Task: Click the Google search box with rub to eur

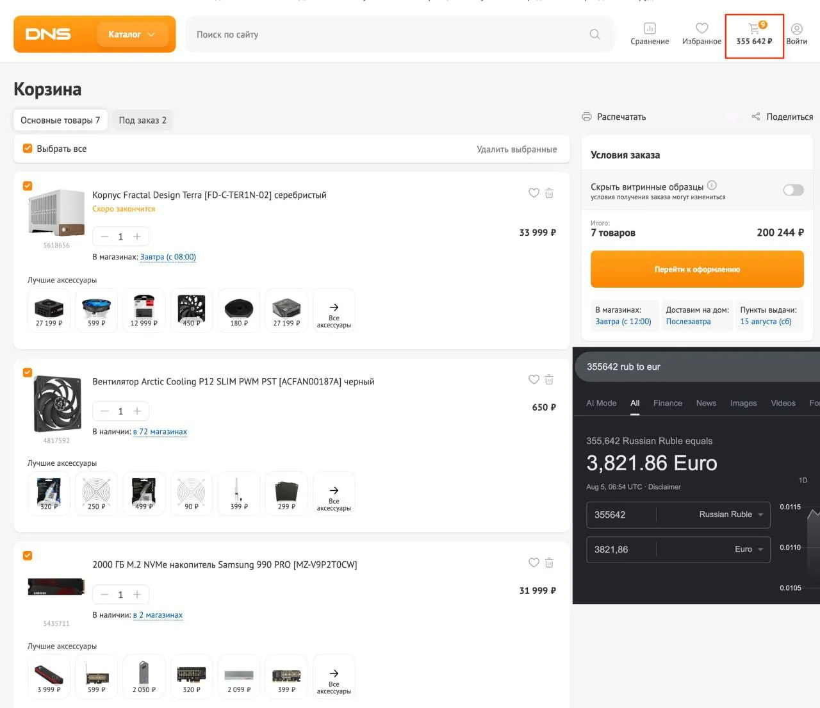Action: [698, 366]
